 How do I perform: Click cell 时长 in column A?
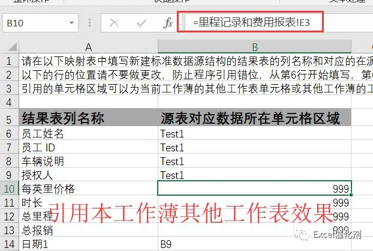[88, 202]
